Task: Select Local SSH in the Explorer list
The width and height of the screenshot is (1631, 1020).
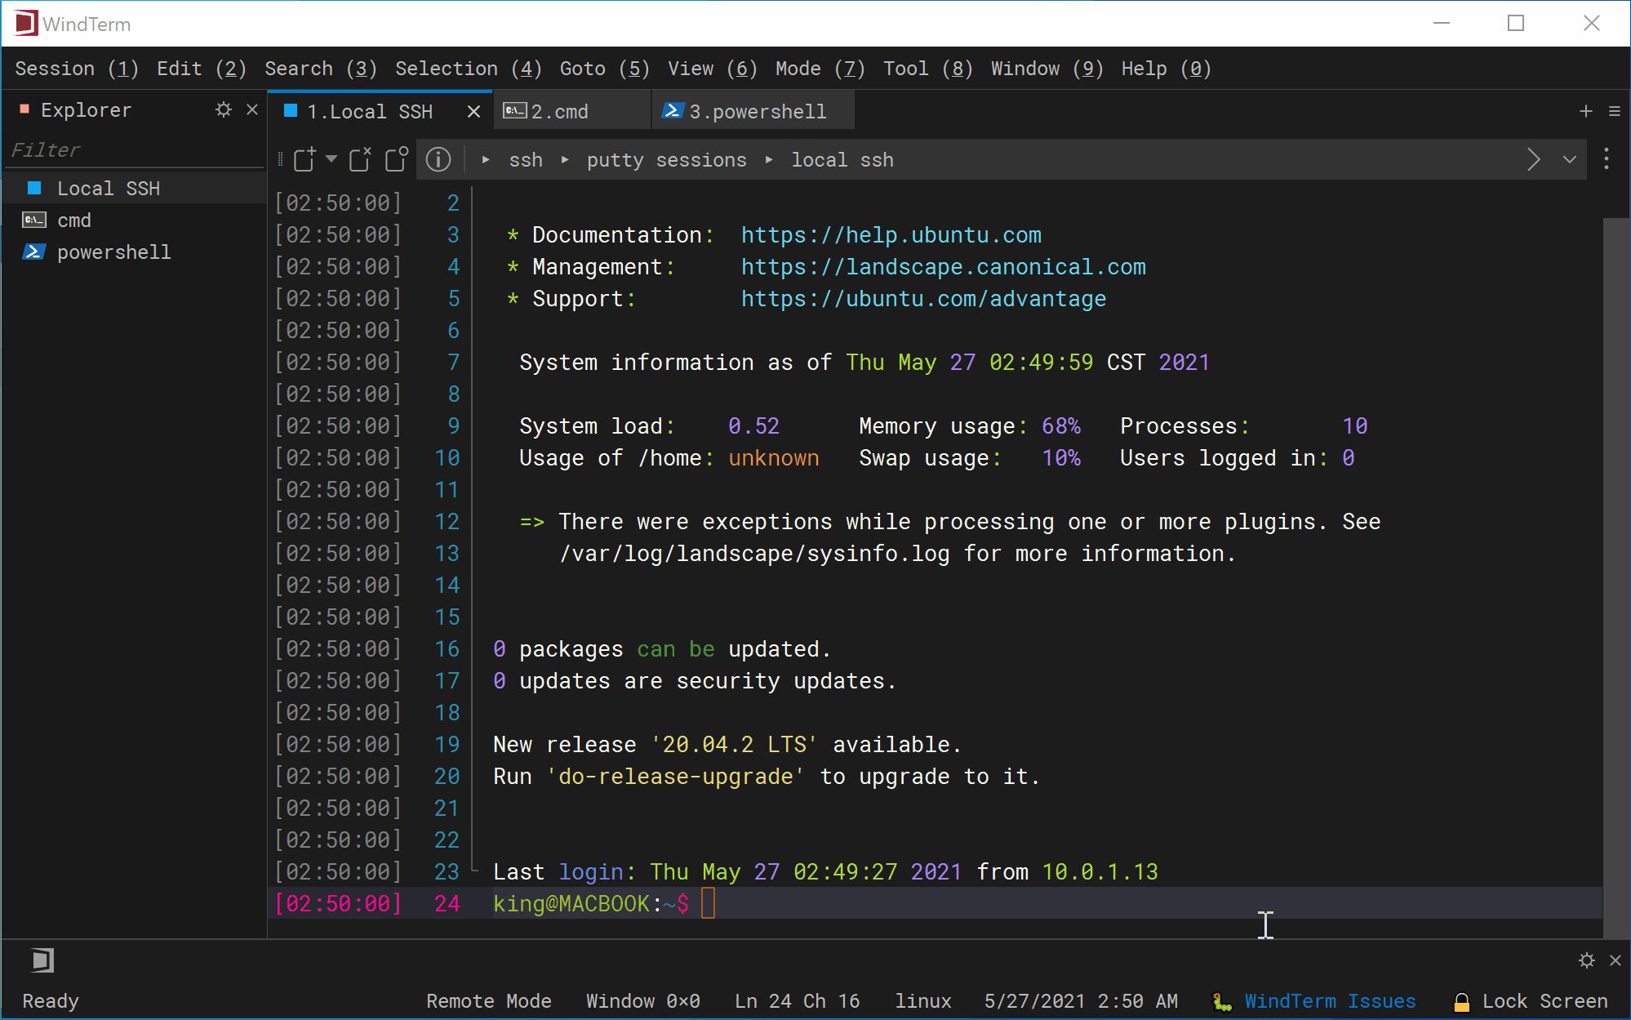Action: click(x=134, y=188)
